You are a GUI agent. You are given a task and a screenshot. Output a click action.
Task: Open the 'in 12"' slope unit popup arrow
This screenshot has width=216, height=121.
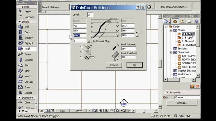pos(137,35)
